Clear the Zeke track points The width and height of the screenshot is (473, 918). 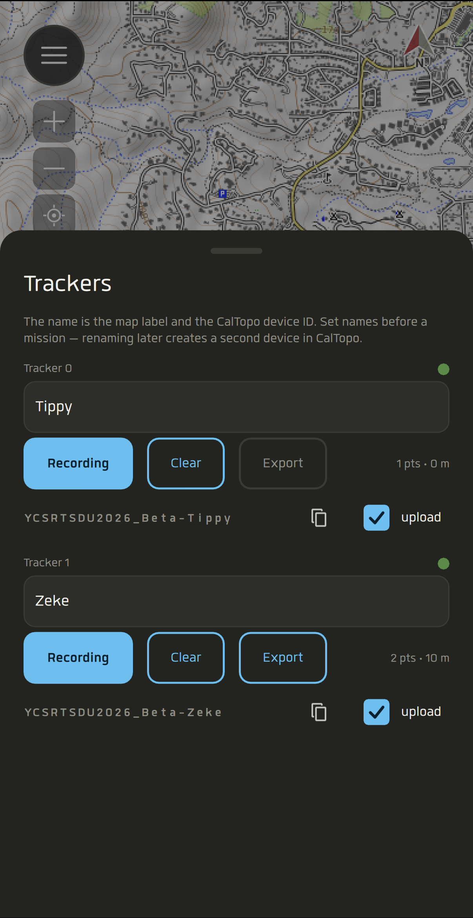click(186, 658)
